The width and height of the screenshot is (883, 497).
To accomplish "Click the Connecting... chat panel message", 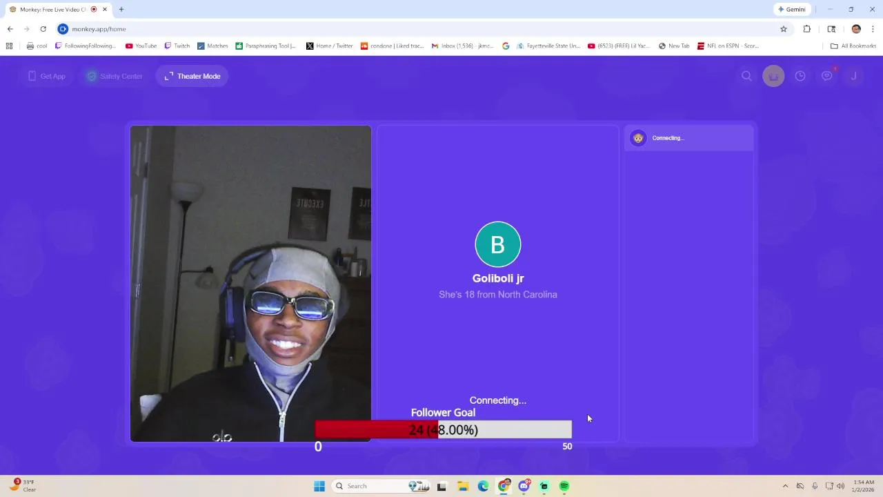I will point(688,138).
